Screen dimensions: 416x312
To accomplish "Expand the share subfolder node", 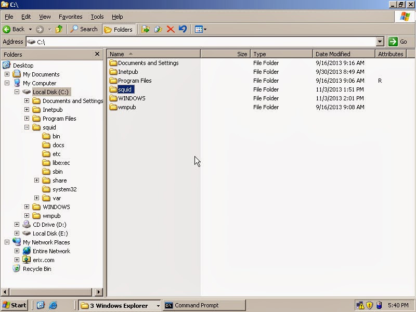I will pos(36,180).
